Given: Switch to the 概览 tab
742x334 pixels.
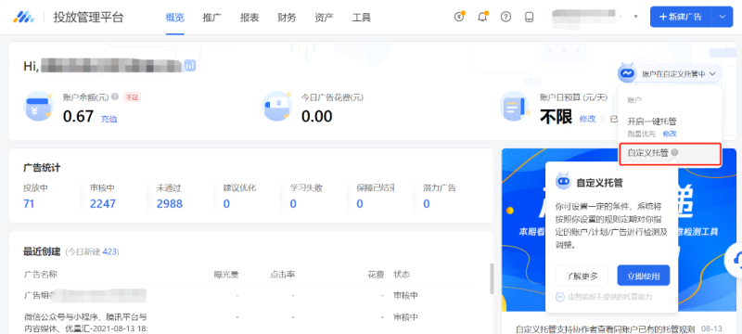Looking at the screenshot, I should [x=175, y=18].
